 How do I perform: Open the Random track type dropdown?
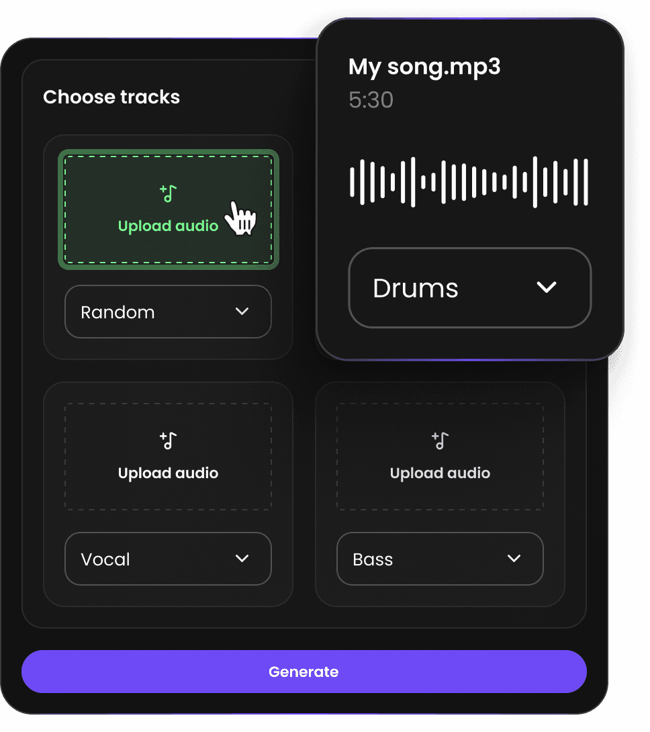tap(168, 312)
